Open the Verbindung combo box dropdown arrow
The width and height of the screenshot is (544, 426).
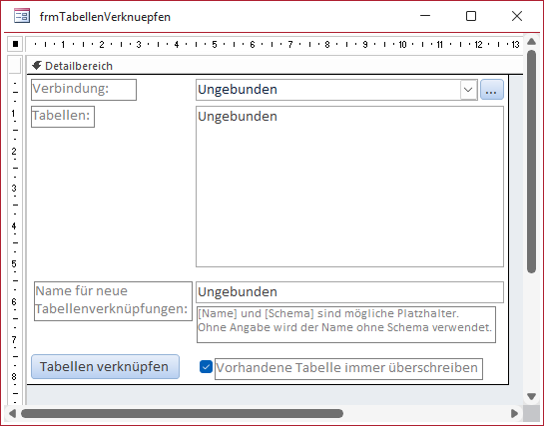click(468, 90)
